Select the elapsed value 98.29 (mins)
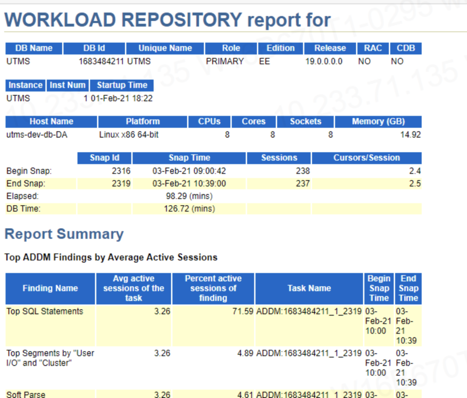The width and height of the screenshot is (467, 398). (189, 196)
